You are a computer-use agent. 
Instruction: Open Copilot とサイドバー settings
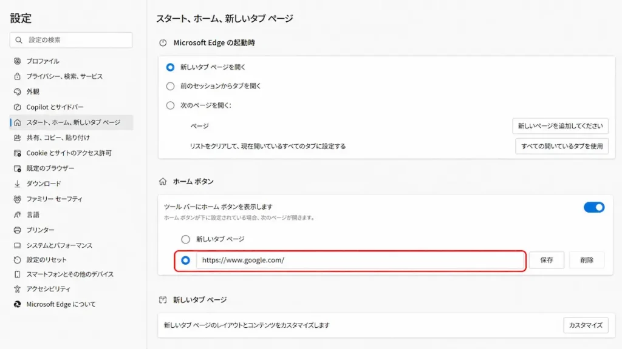(55, 107)
